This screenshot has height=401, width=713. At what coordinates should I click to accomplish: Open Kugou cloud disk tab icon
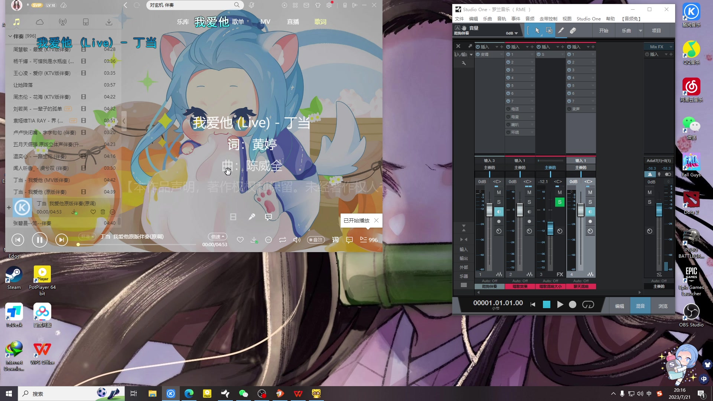click(40, 22)
